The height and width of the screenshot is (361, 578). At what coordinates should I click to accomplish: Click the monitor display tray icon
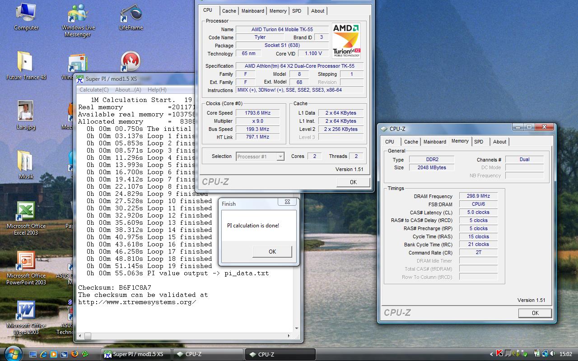point(508,354)
